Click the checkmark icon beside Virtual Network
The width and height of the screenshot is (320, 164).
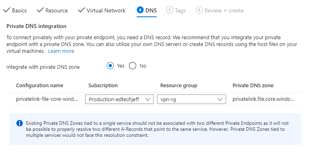coord(81,10)
